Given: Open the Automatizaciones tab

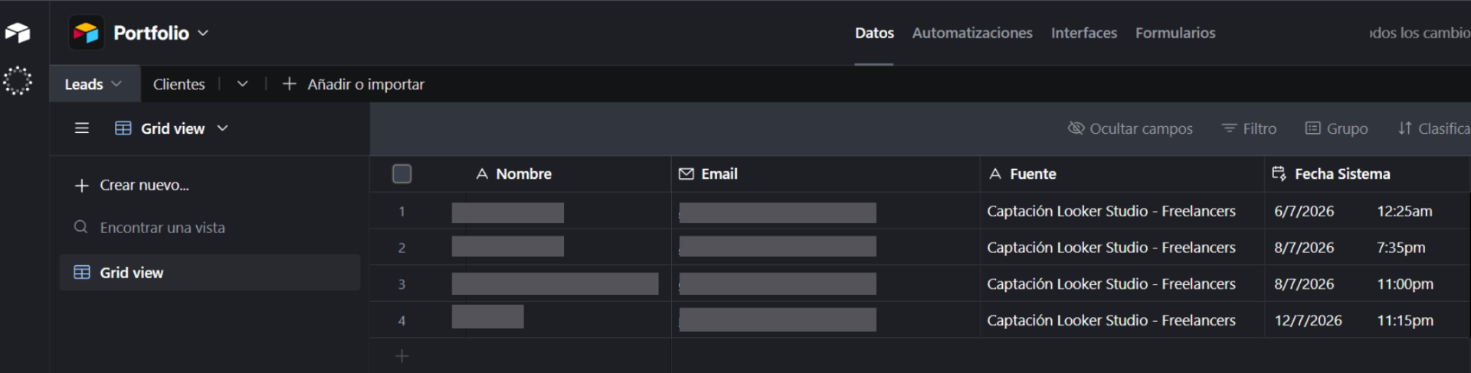Looking at the screenshot, I should [x=972, y=33].
